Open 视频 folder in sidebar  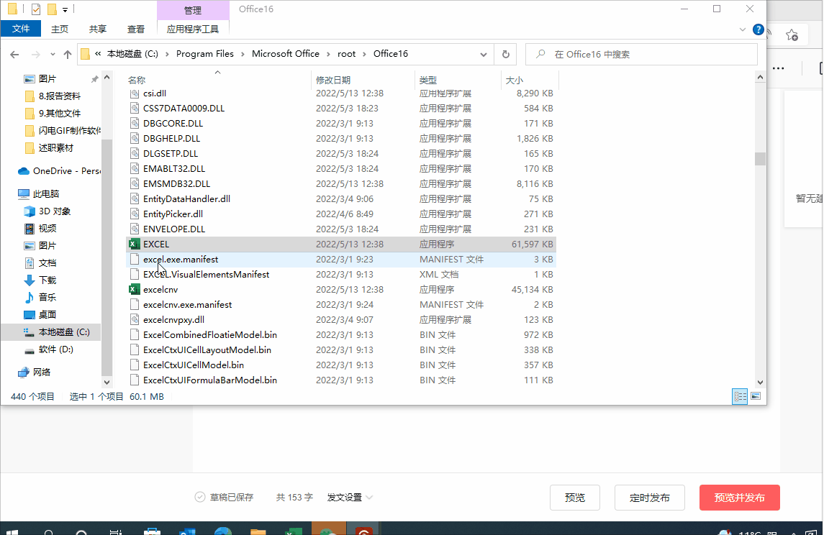coord(40,229)
